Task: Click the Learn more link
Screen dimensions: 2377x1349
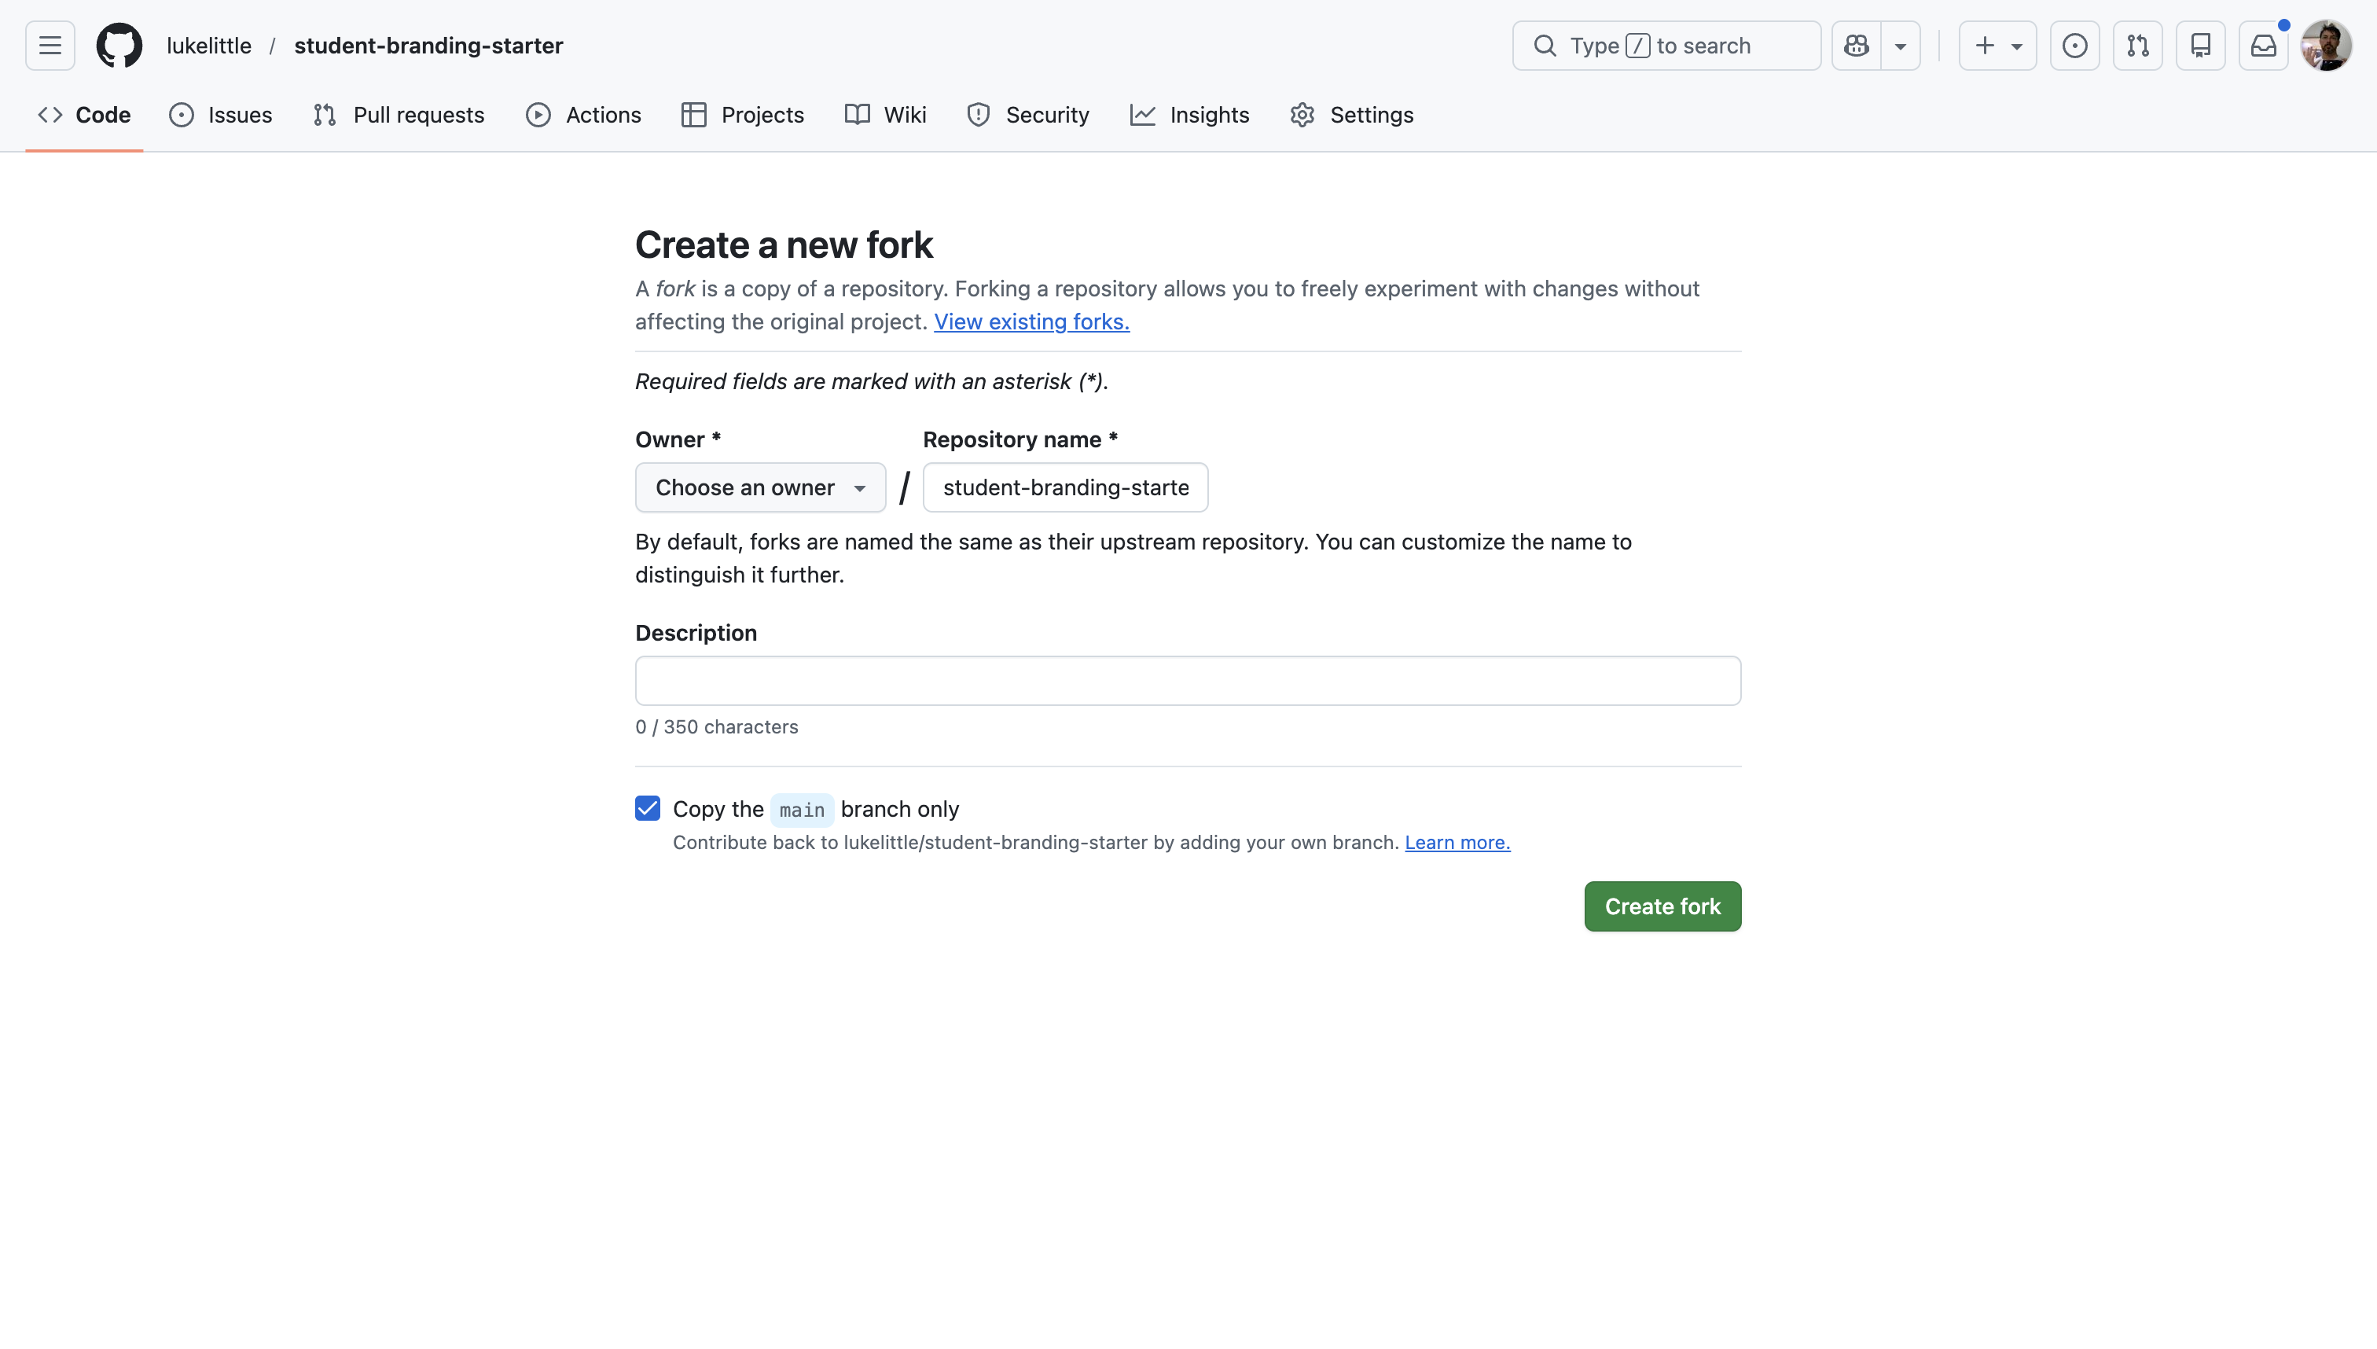Action: 1457,842
